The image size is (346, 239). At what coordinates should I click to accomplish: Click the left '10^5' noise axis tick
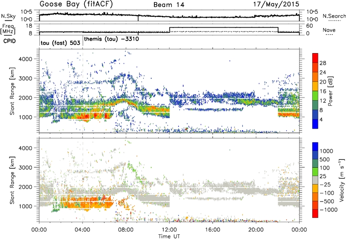[26, 12]
